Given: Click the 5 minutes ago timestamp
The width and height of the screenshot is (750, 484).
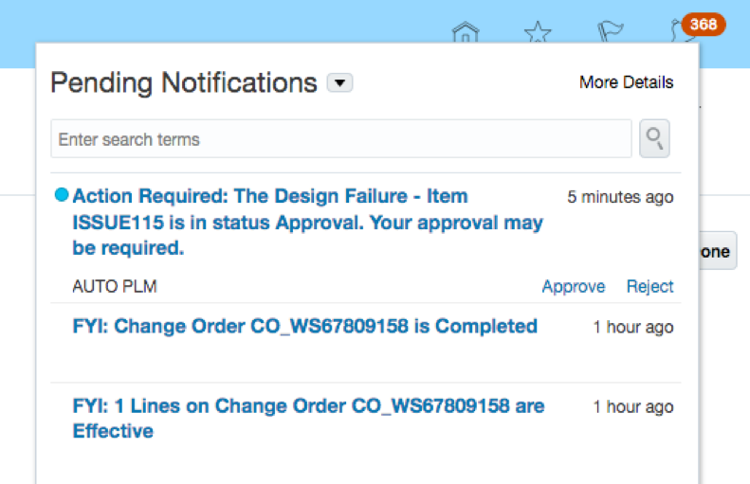Looking at the screenshot, I should point(620,197).
